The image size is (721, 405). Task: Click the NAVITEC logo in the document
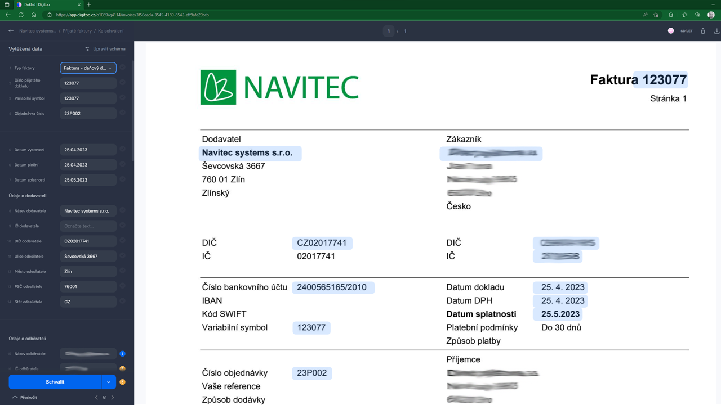(x=279, y=87)
